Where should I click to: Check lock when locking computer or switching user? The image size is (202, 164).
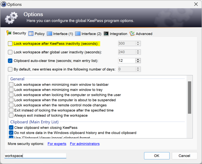point(11,95)
